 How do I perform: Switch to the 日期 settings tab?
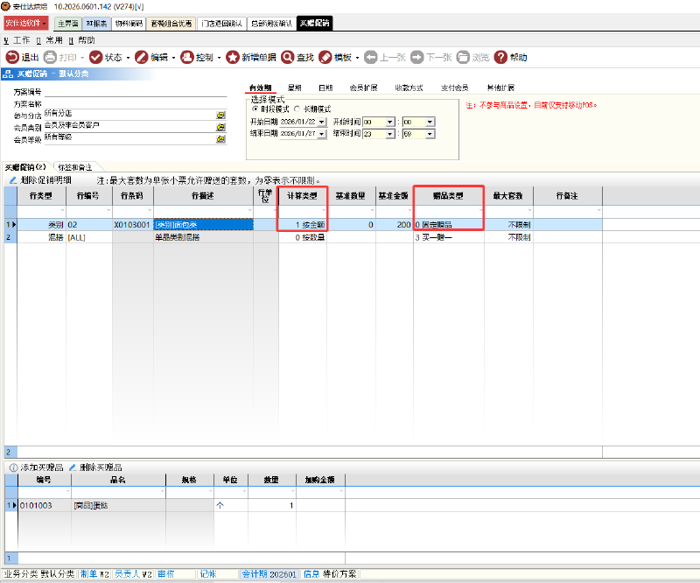tap(325, 88)
